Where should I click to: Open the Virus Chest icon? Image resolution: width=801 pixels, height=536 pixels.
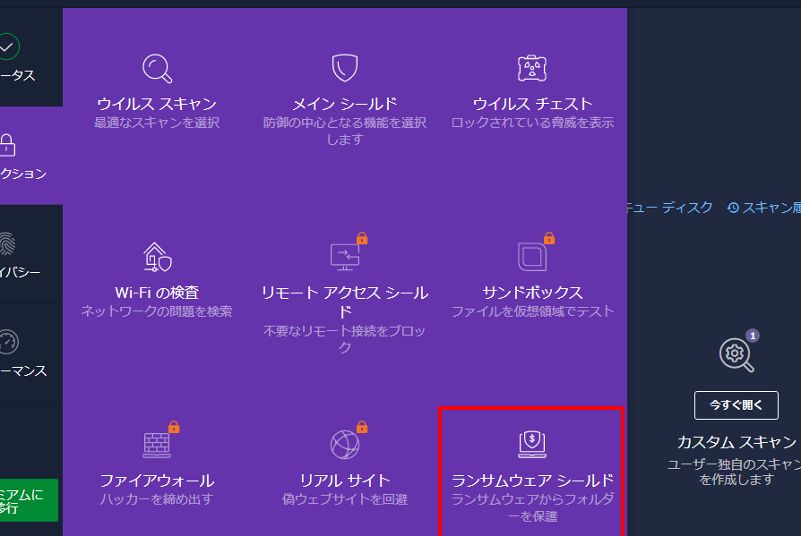tap(532, 68)
